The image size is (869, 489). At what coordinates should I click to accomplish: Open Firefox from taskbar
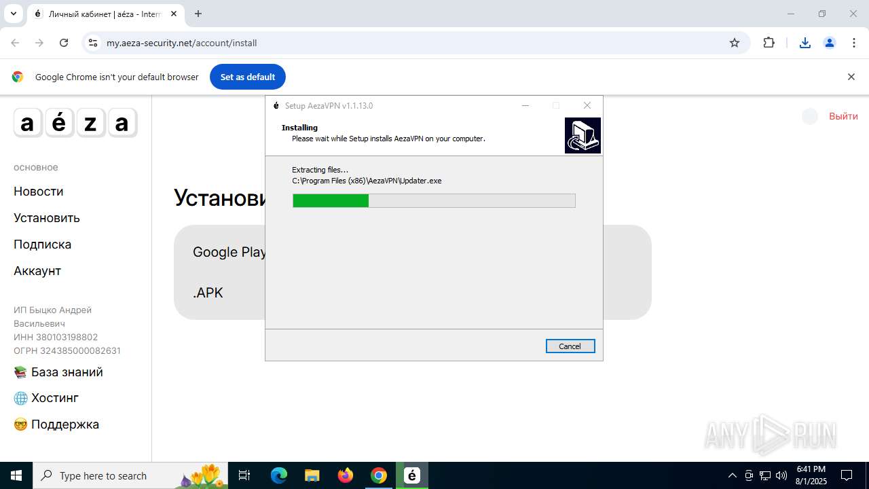(x=346, y=475)
